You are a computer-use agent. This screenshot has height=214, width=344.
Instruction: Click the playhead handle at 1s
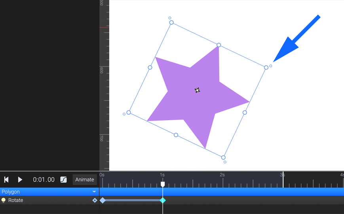pyautogui.click(x=163, y=184)
